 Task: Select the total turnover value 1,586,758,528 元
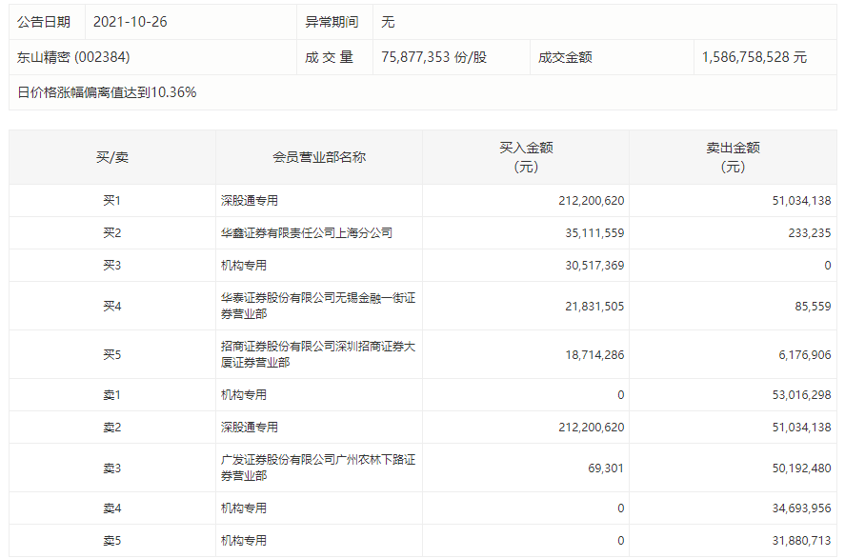coord(754,57)
